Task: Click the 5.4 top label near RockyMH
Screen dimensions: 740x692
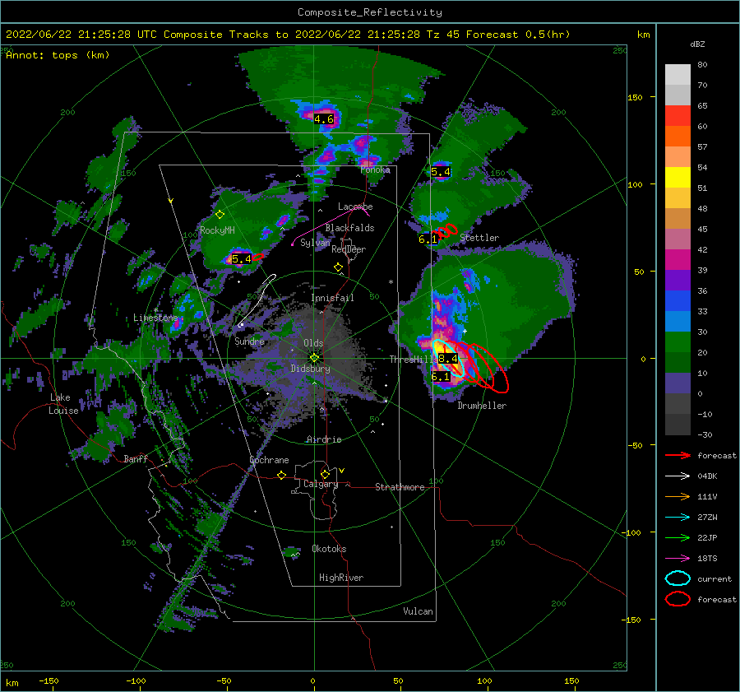Action: click(242, 259)
